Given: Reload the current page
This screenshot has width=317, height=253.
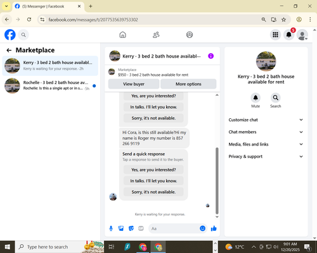Looking at the screenshot, I should 29,20.
